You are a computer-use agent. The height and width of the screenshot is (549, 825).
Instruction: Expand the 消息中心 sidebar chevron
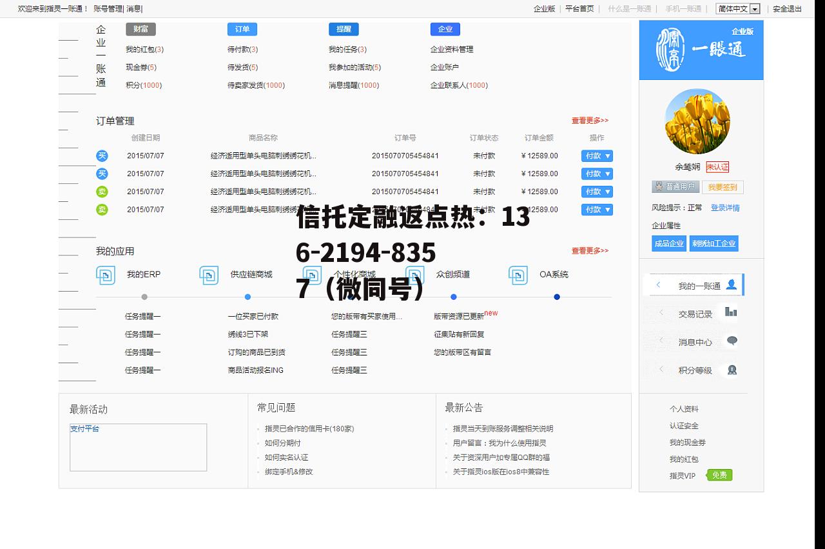coord(661,341)
